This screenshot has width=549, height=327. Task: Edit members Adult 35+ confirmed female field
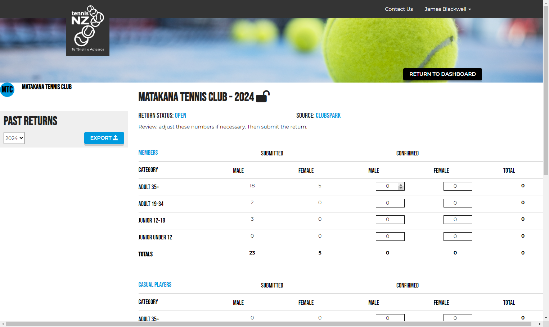(x=458, y=186)
